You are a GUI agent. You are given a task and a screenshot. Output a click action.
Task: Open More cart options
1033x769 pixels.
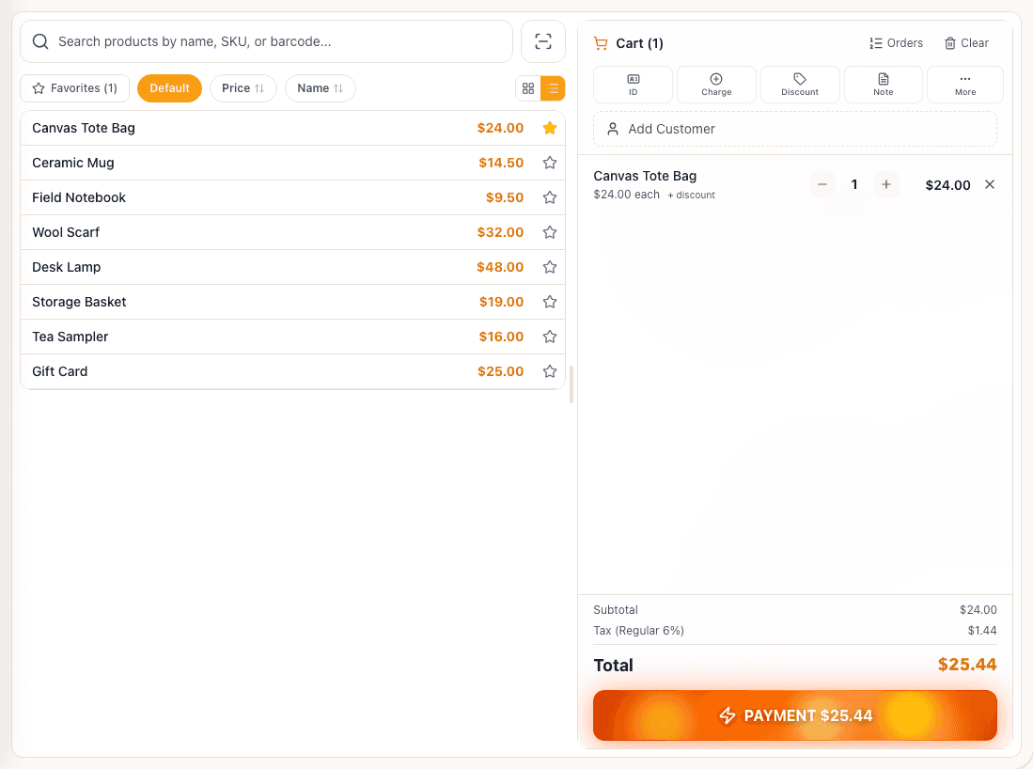[x=965, y=85]
